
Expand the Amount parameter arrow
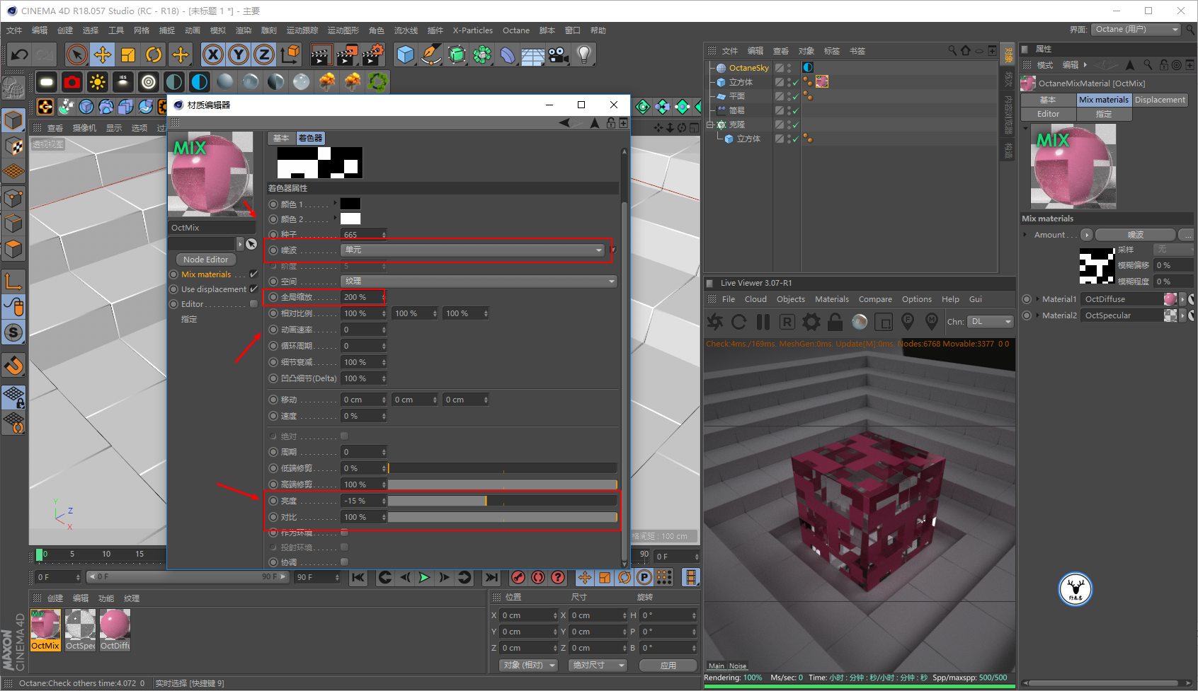click(1025, 235)
